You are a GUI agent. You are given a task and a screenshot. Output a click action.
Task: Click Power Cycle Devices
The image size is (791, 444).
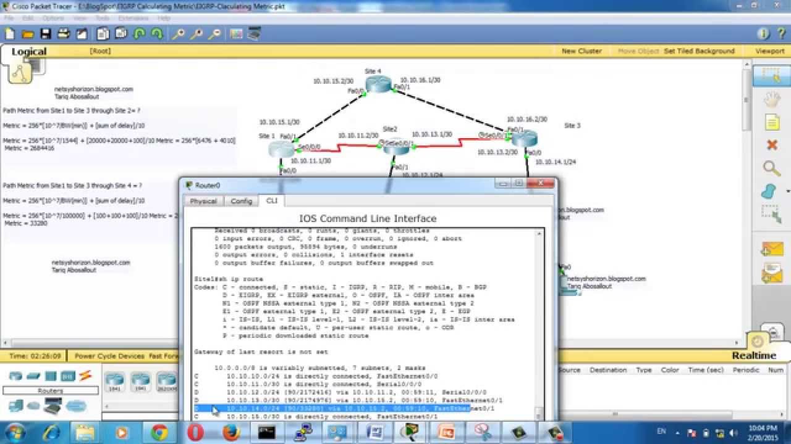(109, 356)
